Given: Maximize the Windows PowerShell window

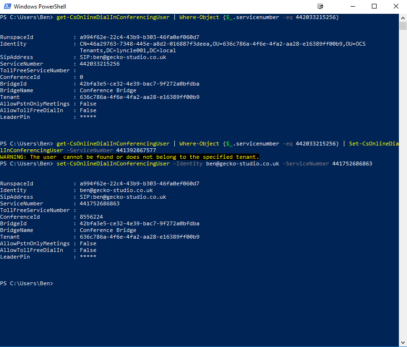Looking at the screenshot, I should [374, 6].
